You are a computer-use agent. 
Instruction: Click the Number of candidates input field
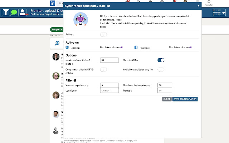109,60
